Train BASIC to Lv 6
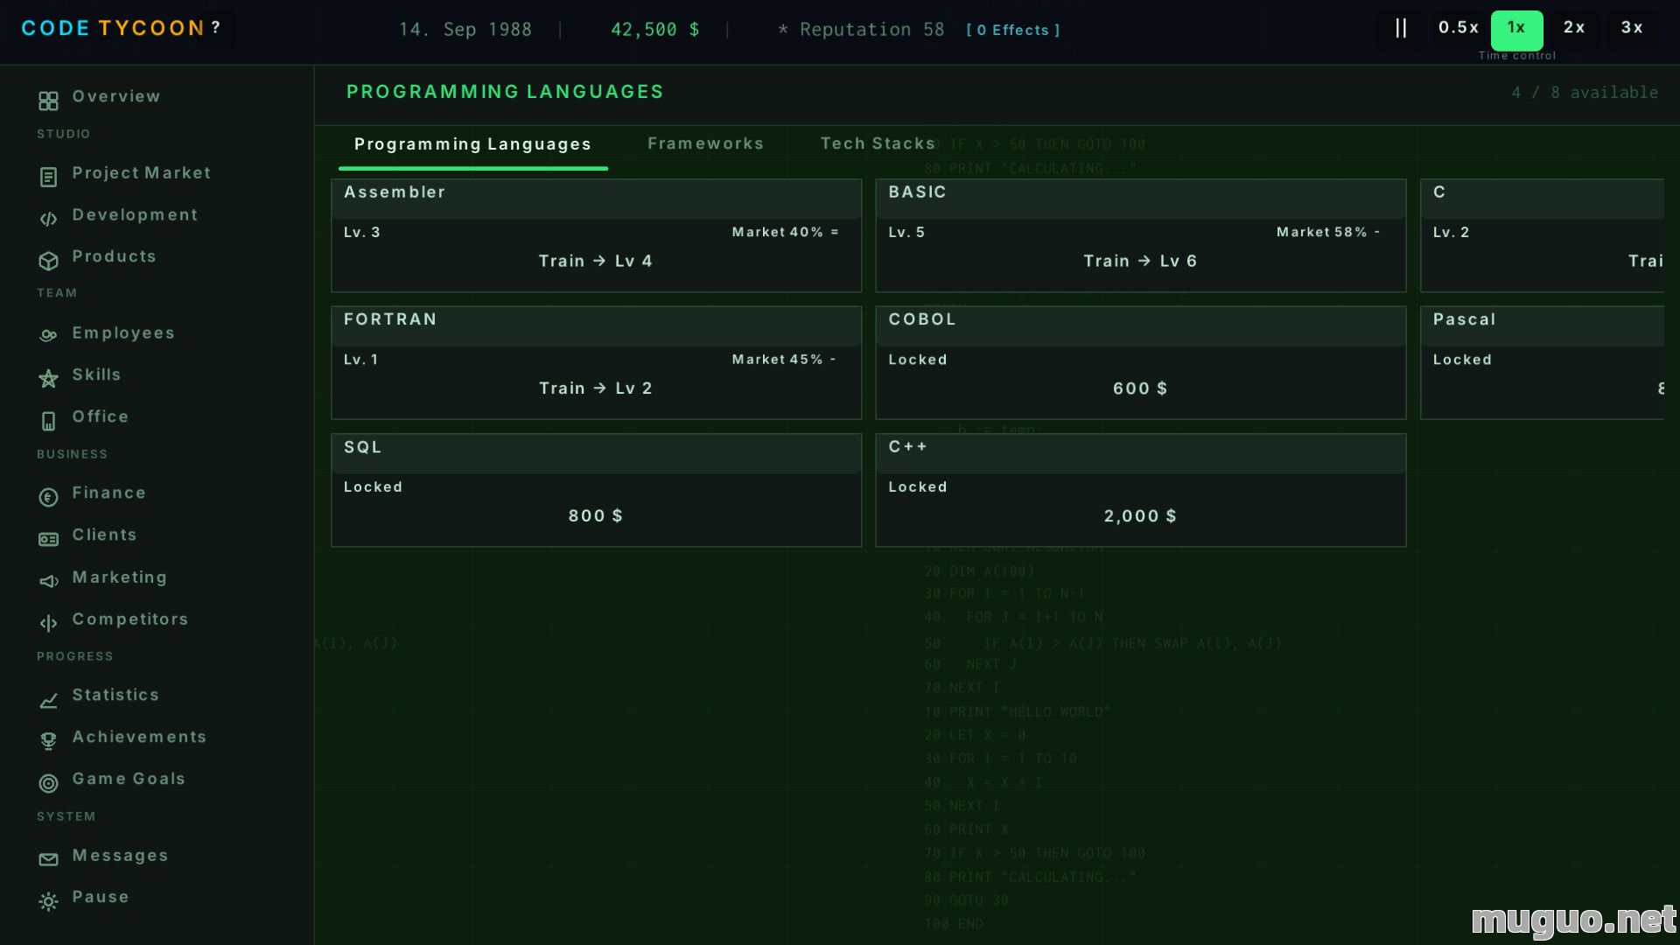This screenshot has height=945, width=1680. click(1140, 261)
